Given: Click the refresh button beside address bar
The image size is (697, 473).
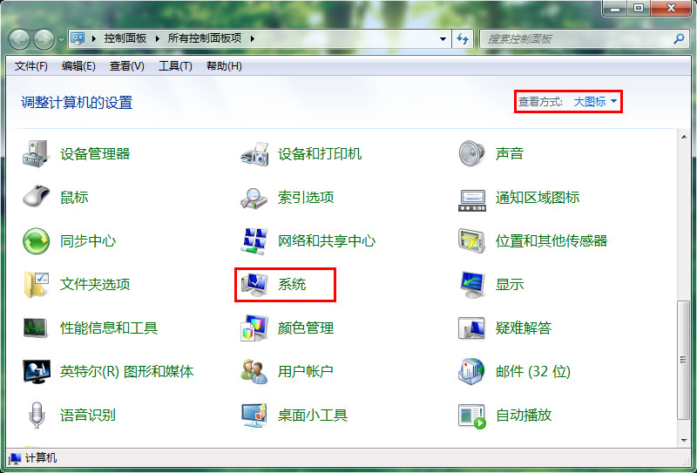Looking at the screenshot, I should (463, 39).
